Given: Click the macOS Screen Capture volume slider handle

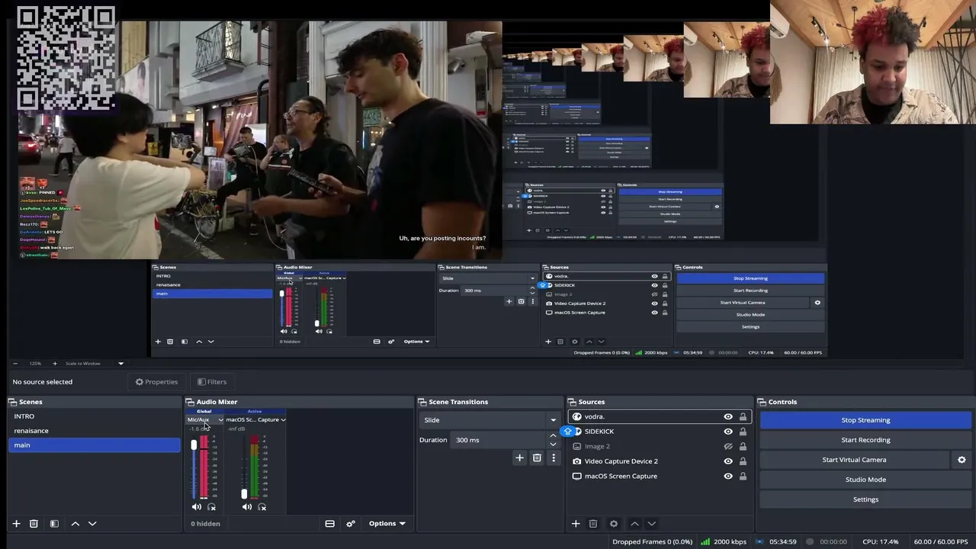Looking at the screenshot, I should pos(244,494).
